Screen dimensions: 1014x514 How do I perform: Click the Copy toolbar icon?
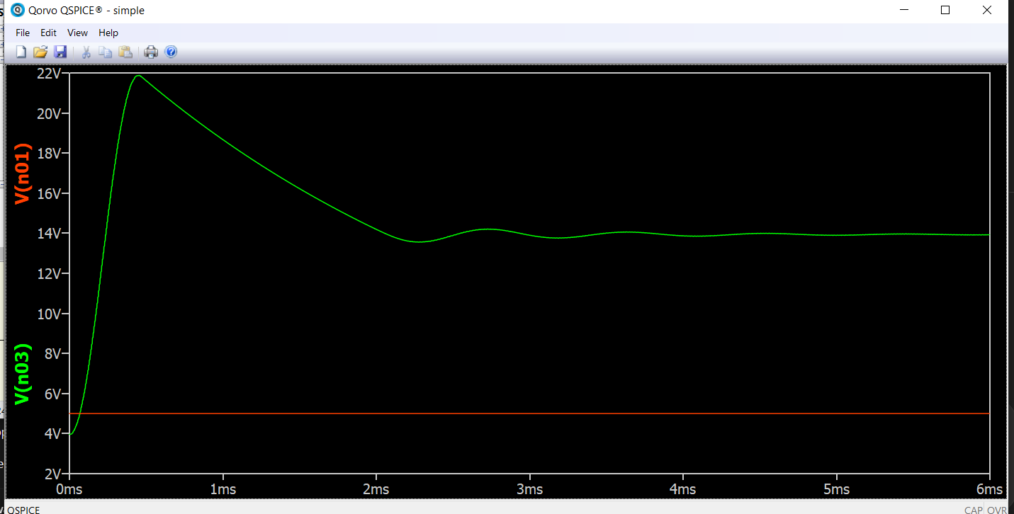[105, 52]
